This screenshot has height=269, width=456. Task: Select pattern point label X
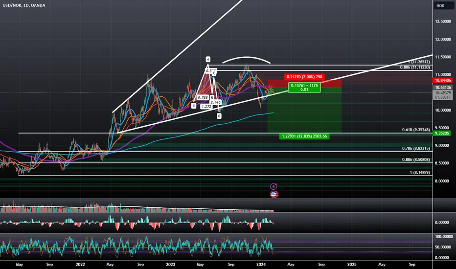[x=194, y=106]
